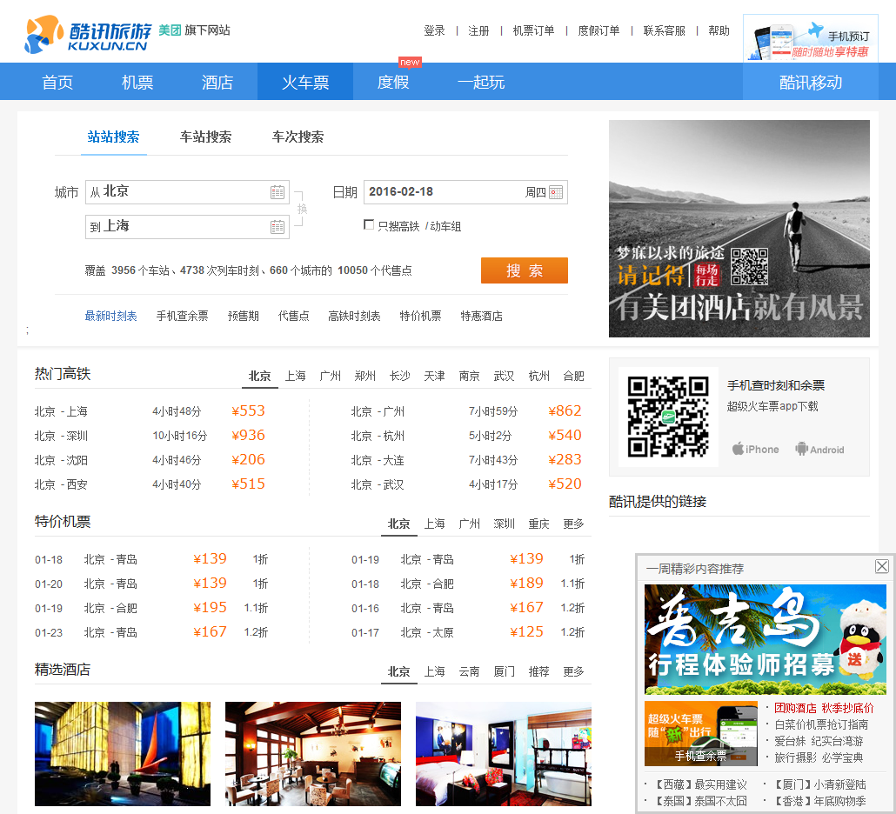This screenshot has width=896, height=814.
Task: Select 重庆 tab in 特价机票 section
Action: click(x=538, y=524)
